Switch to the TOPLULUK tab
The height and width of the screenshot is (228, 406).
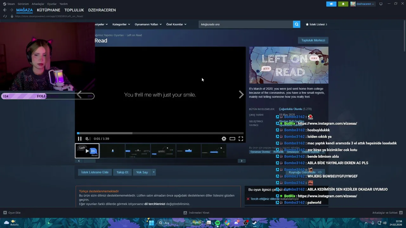74,10
